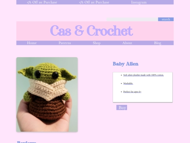Click the 'Washable.' link
The height and width of the screenshot is (143, 190).
128,83
